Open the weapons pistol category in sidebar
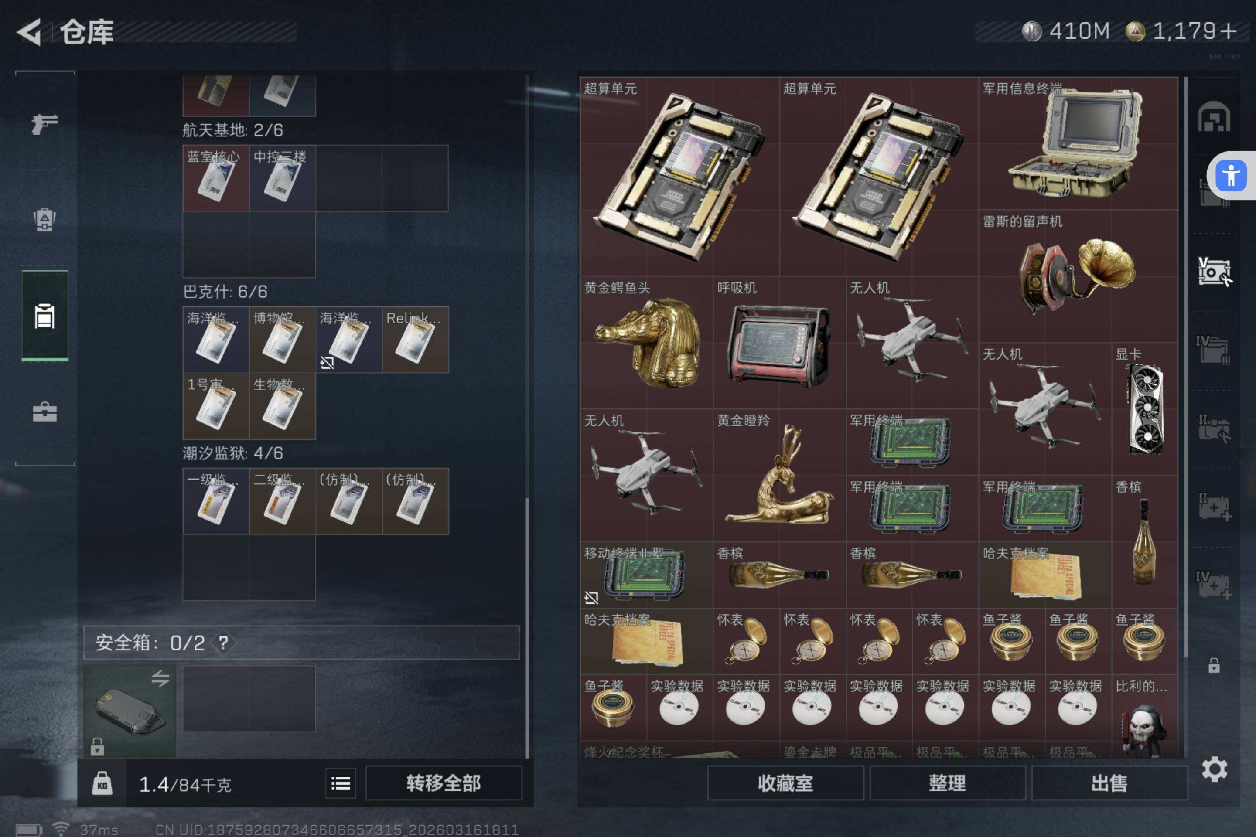This screenshot has height=837, width=1256. [44, 124]
